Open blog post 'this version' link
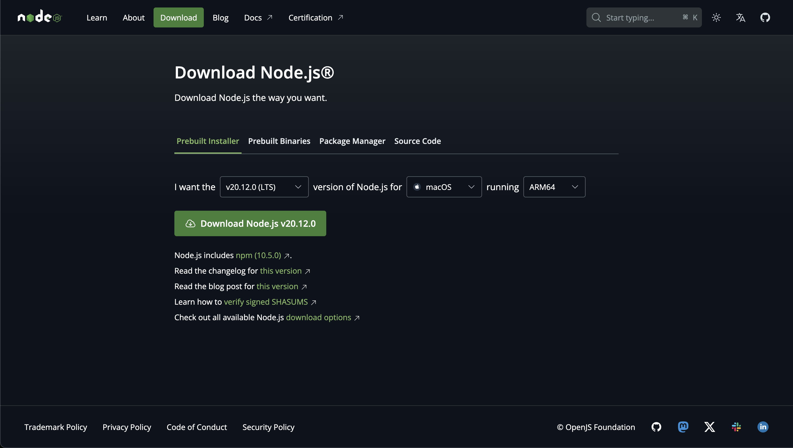Image resolution: width=793 pixels, height=448 pixels. tap(277, 286)
